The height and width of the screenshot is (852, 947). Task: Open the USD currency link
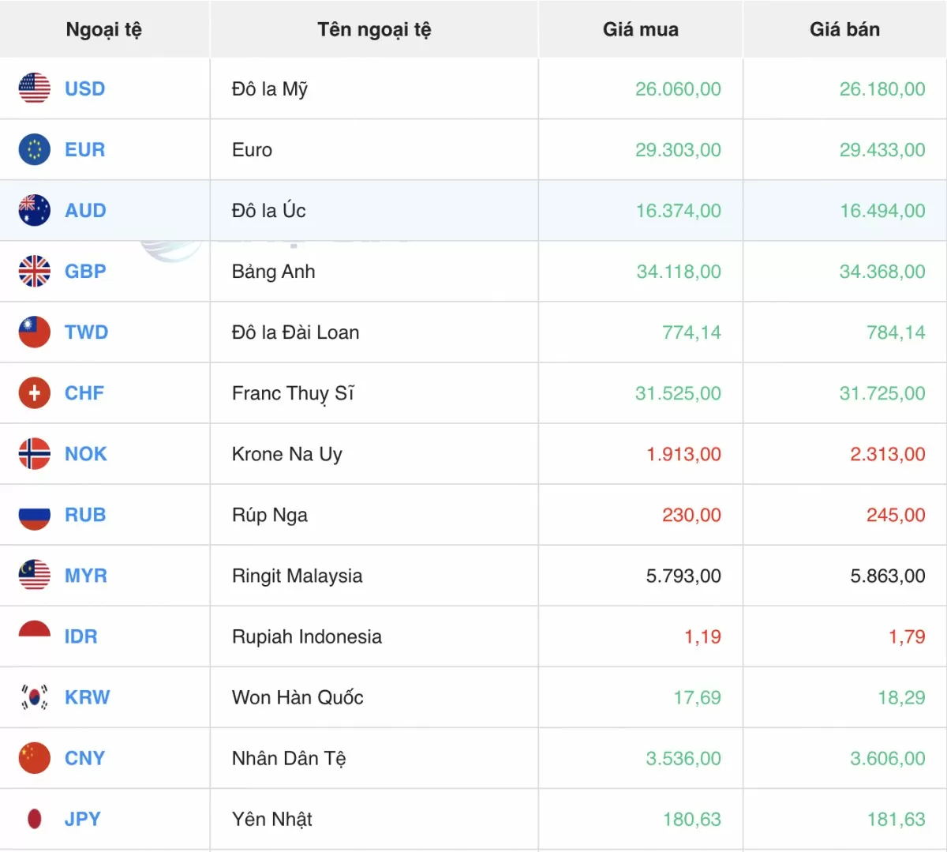click(x=84, y=88)
